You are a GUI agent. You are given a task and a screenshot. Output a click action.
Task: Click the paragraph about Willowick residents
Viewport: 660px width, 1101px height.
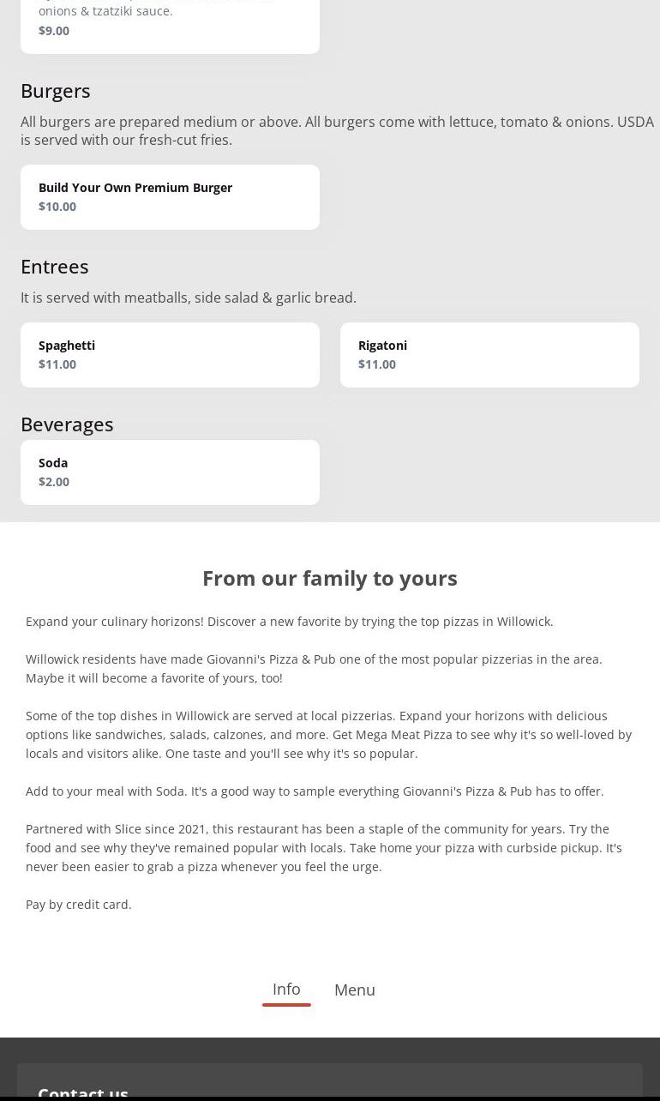314,668
